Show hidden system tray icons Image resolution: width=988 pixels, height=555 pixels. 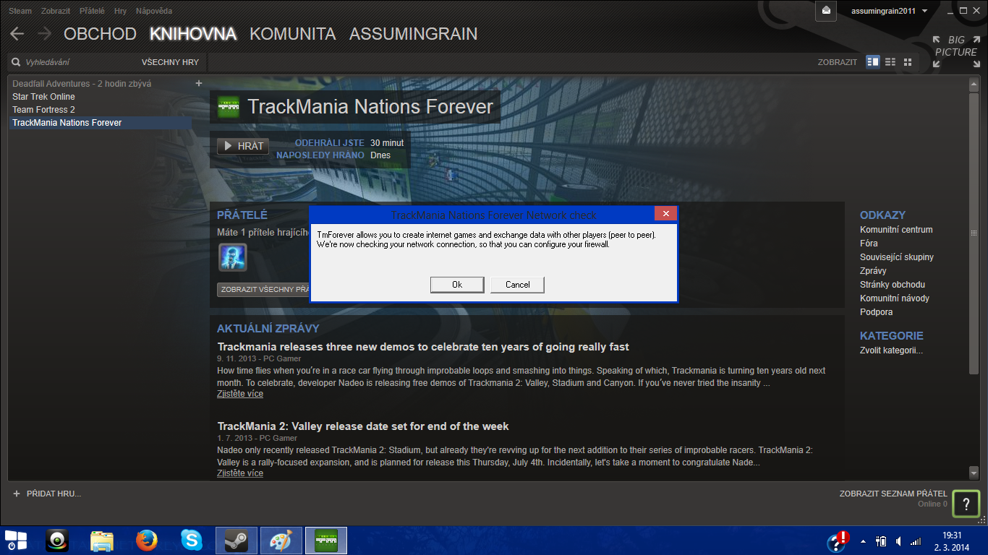coord(863,541)
